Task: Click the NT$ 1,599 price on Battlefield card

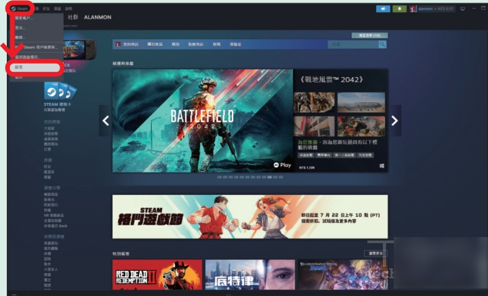Action: (307, 167)
